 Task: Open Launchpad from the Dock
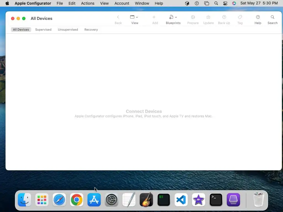tap(42, 200)
